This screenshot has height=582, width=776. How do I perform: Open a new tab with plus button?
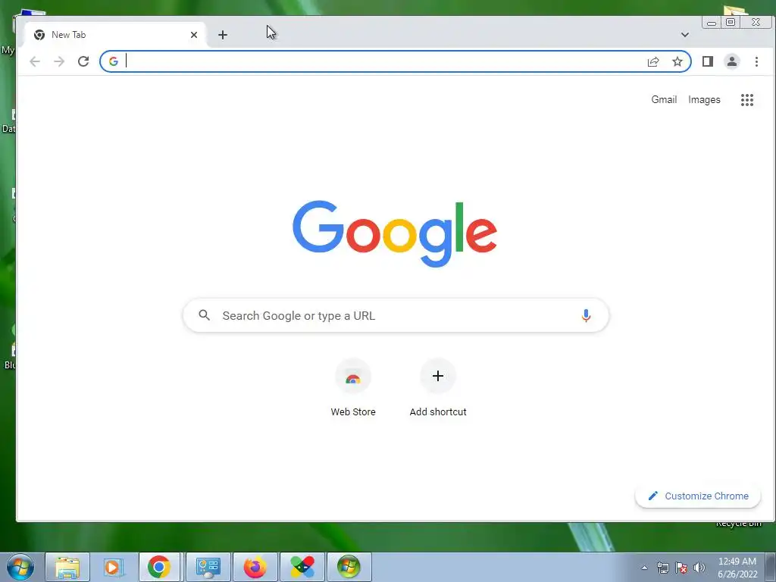coord(223,35)
